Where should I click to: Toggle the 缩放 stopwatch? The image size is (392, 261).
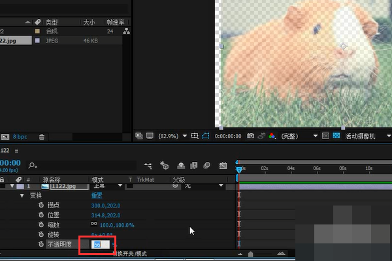(x=41, y=224)
